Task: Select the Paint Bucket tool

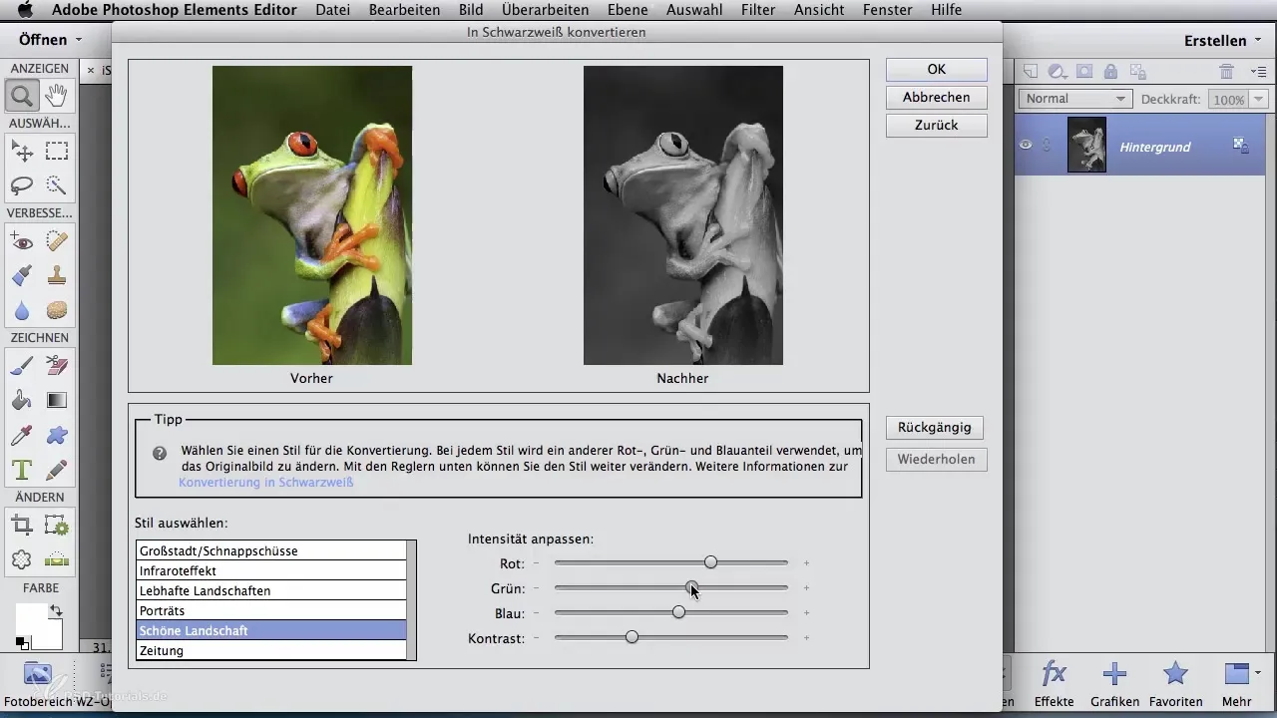Action: tap(22, 401)
